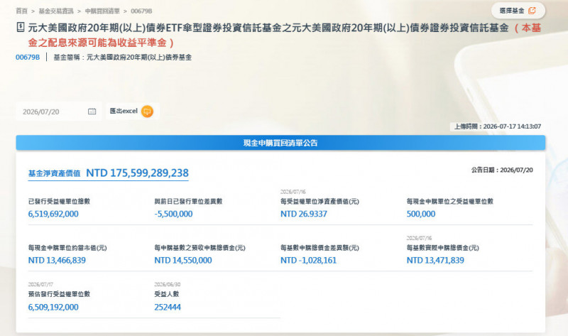Click the 現金申購買回清單公告 header bar
This screenshot has width=568, height=336.
tap(280, 143)
